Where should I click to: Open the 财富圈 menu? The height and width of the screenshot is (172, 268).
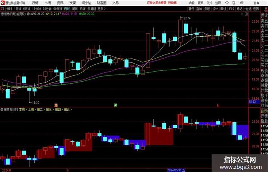(x=102, y=3)
